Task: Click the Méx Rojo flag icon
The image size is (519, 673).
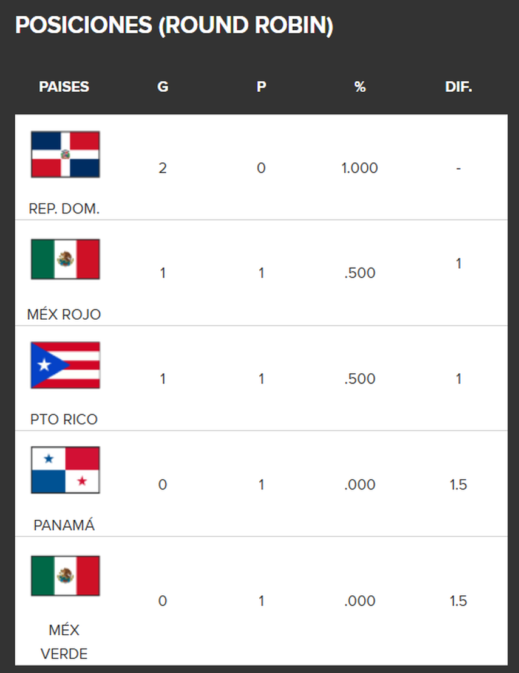Action: [x=65, y=259]
